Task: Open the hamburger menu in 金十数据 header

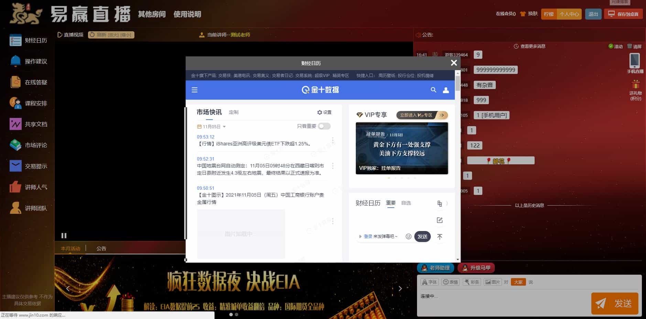Action: (195, 90)
